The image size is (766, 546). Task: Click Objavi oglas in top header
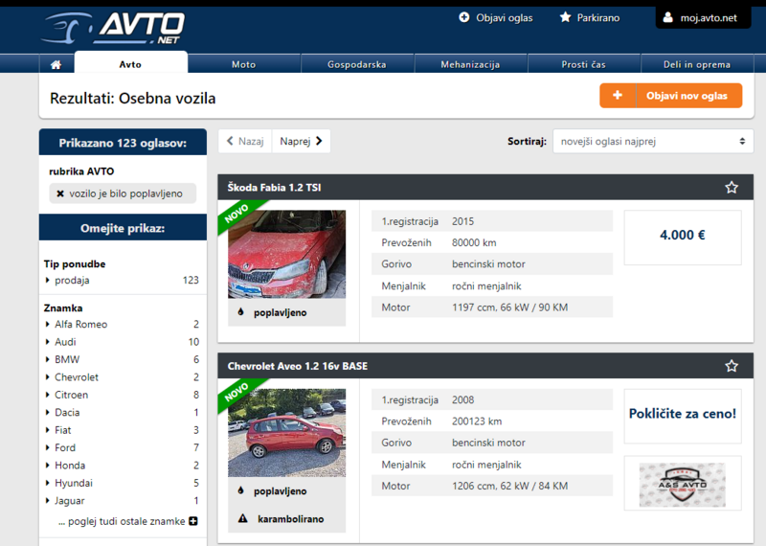(x=495, y=17)
